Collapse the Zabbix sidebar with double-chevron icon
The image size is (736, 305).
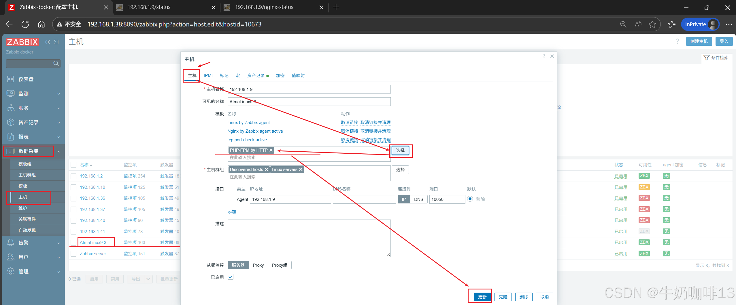tap(48, 42)
